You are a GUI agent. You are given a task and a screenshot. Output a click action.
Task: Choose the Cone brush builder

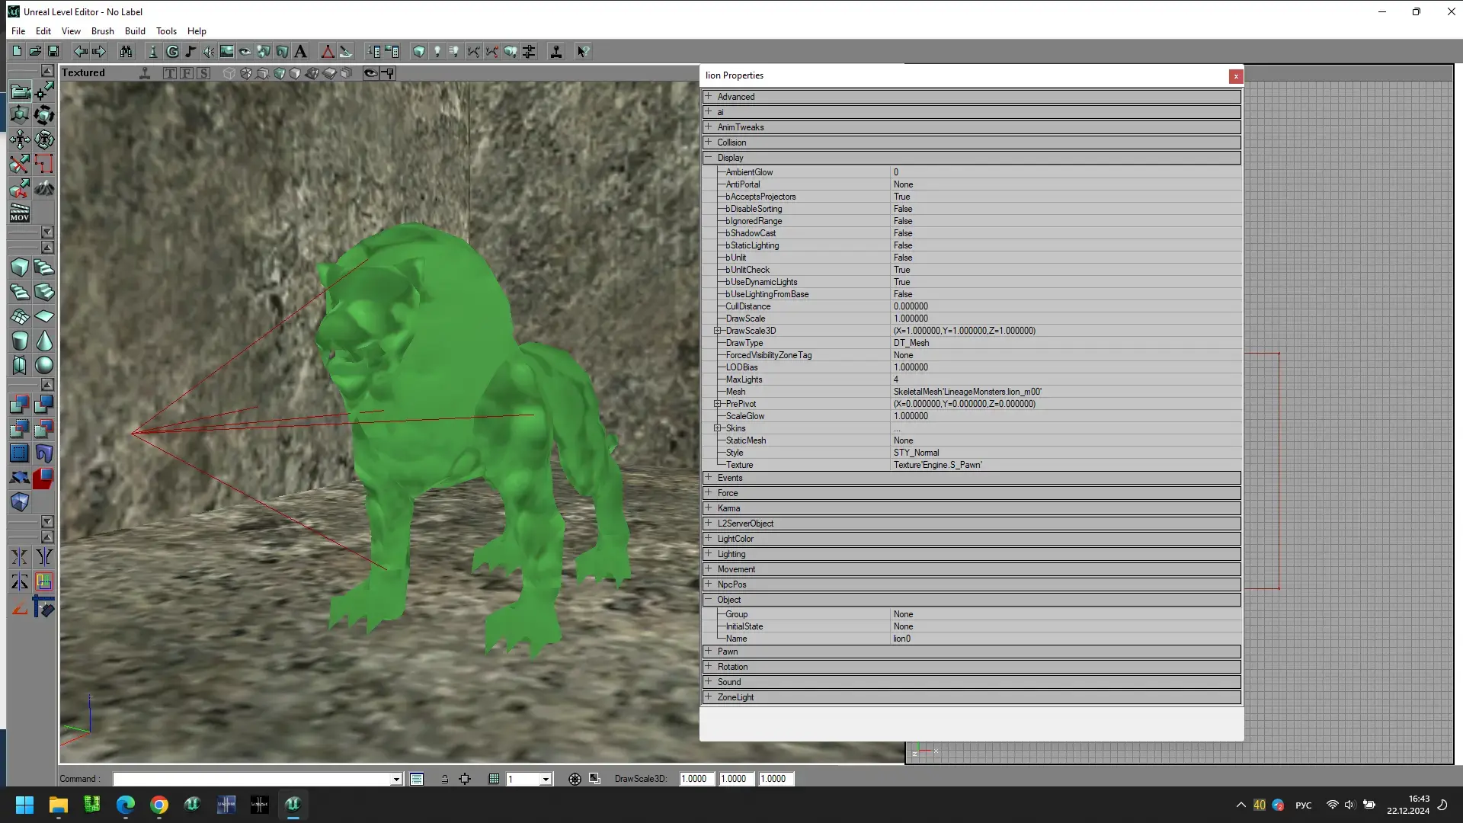pos(44,341)
